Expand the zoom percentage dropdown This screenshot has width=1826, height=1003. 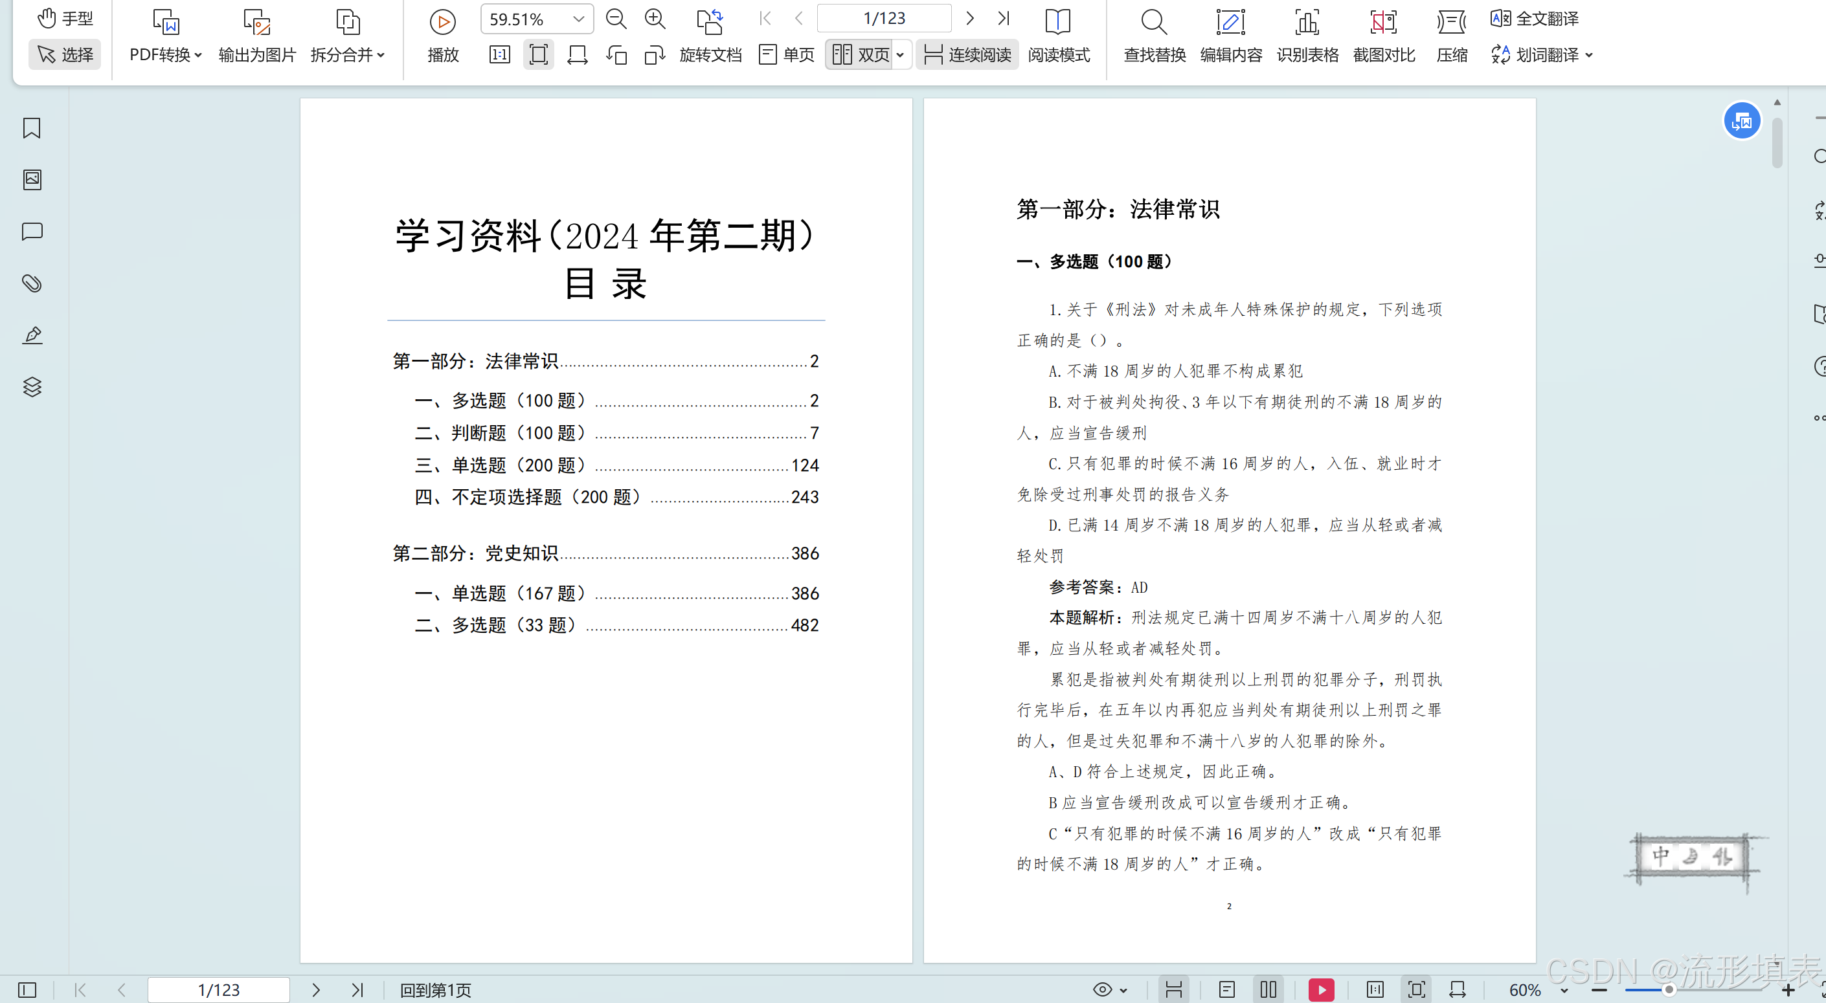point(578,19)
